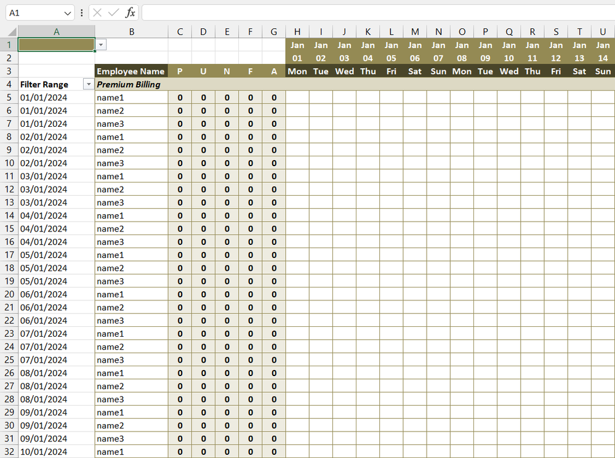This screenshot has height=458, width=615.
Task: Select row 1 header
Action: tap(9, 45)
